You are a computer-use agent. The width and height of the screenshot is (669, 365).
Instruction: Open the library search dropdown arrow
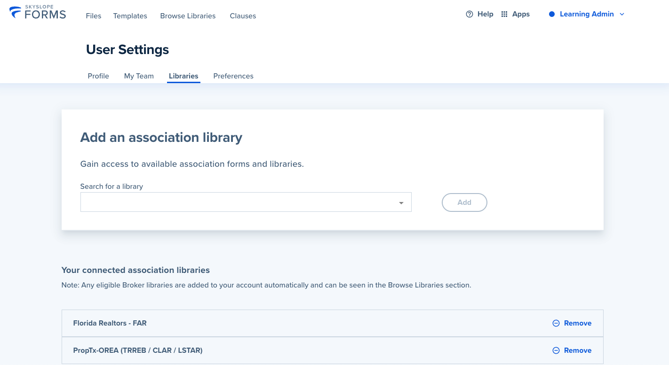tap(401, 203)
